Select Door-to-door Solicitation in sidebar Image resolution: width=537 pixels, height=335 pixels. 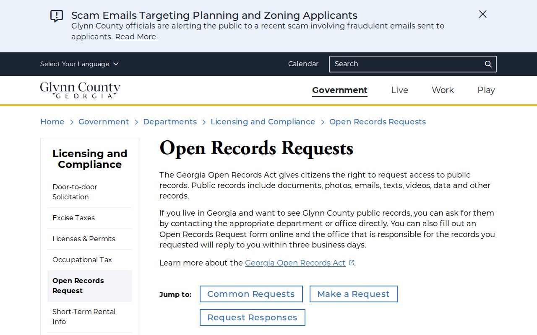90,192
